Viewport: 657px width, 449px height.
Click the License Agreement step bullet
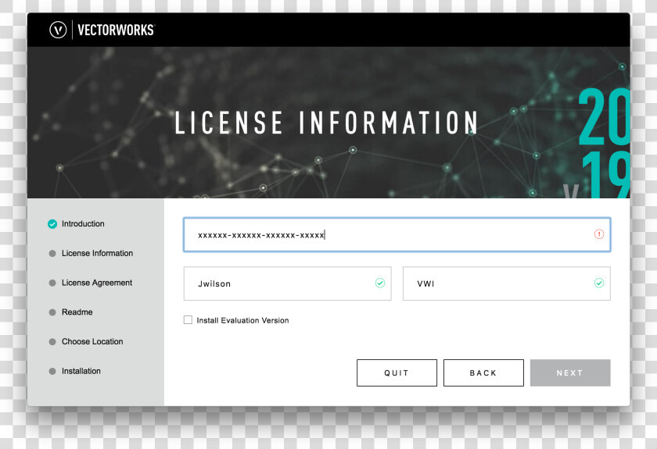[x=52, y=283]
